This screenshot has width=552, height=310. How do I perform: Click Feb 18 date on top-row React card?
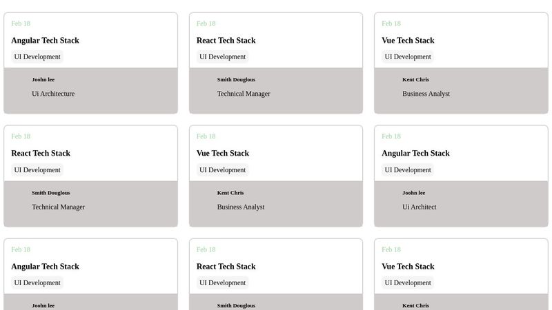(x=206, y=23)
